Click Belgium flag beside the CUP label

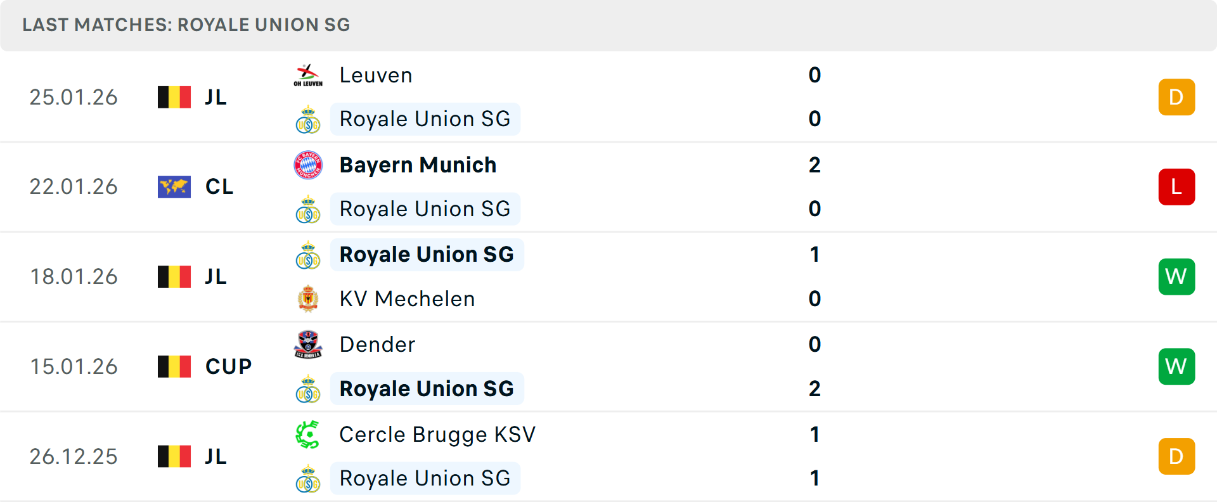pyautogui.click(x=174, y=366)
